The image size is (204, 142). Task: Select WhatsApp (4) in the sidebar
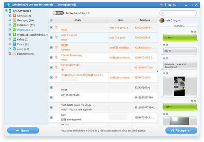coord(25,30)
